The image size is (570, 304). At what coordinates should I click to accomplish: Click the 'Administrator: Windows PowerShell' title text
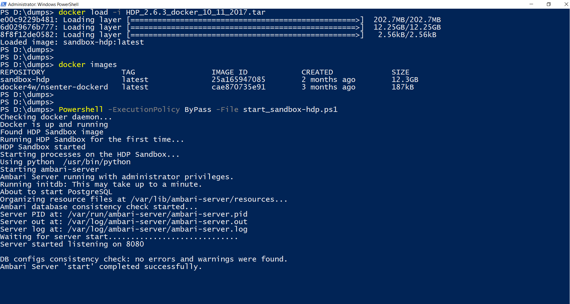coord(43,4)
